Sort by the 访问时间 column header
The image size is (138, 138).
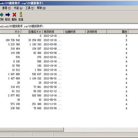click(x=96, y=32)
